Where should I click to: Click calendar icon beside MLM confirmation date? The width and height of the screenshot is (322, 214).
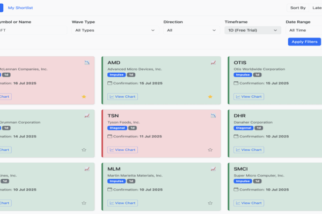pos(110,189)
